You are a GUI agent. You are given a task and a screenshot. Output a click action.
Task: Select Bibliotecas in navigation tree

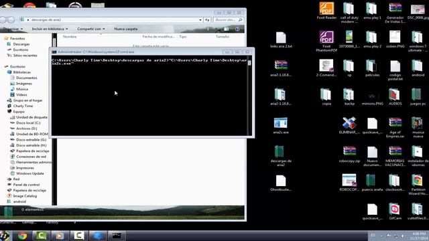pyautogui.click(x=21, y=72)
